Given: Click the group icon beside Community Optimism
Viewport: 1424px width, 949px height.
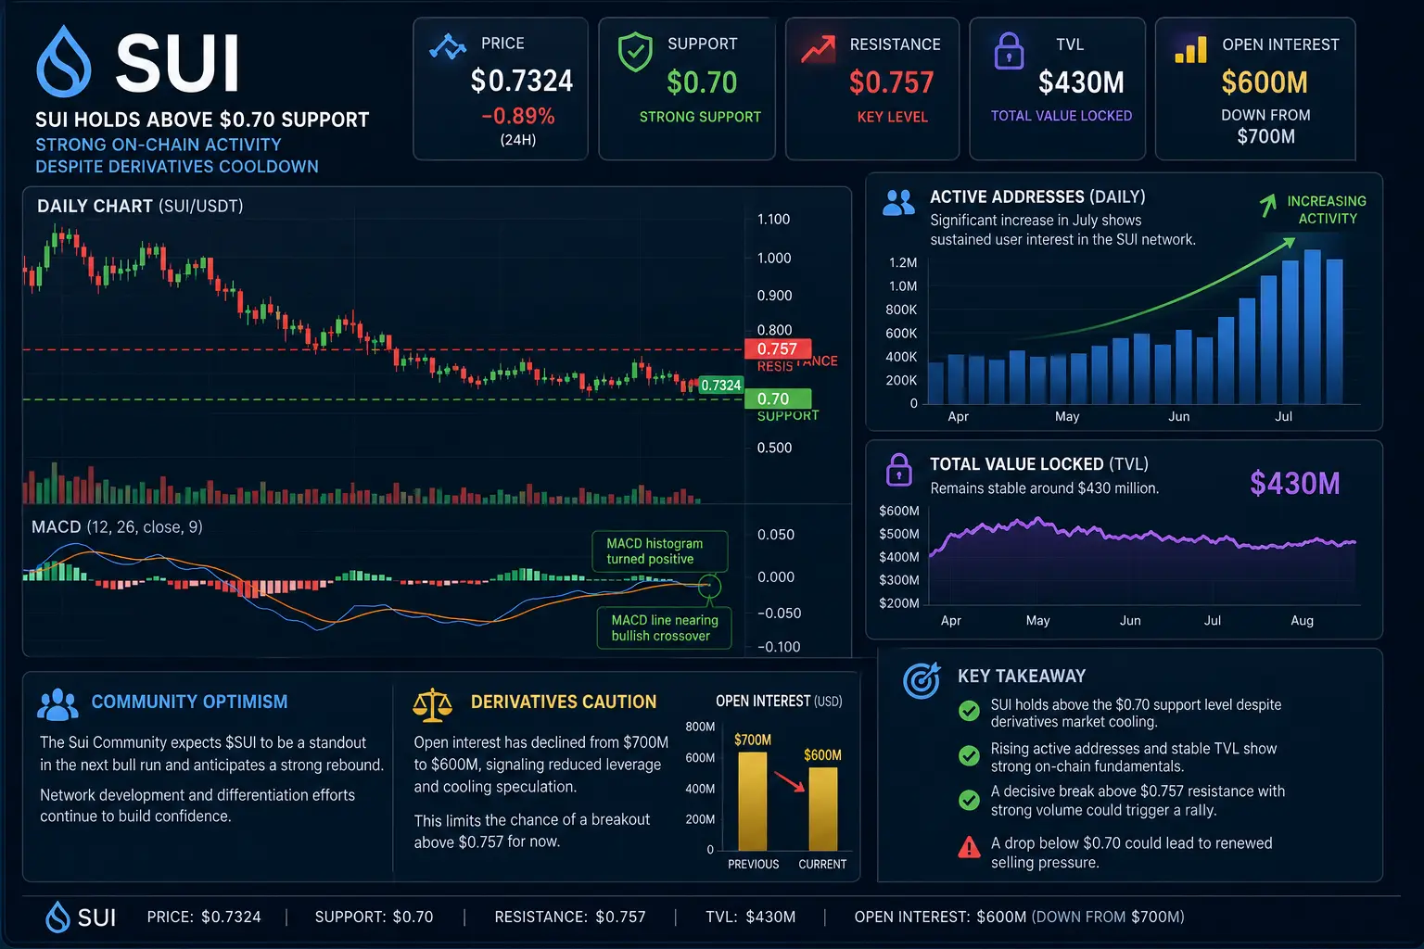Looking at the screenshot, I should click(57, 704).
